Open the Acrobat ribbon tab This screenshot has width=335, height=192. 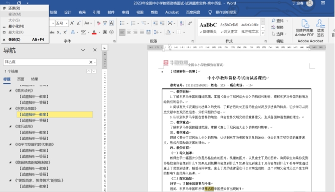click(x=172, y=12)
